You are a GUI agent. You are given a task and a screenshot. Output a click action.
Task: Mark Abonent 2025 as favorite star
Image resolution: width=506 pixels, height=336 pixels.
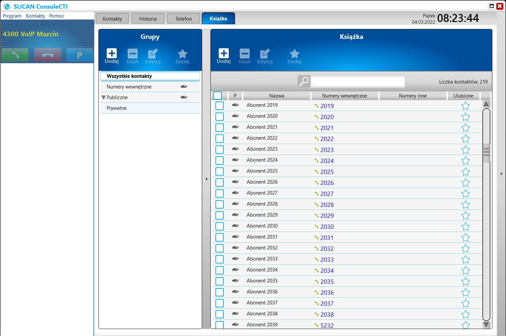click(x=465, y=172)
